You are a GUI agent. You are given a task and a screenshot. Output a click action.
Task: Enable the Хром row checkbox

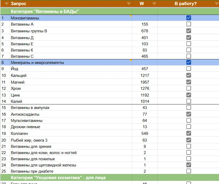tap(189, 88)
